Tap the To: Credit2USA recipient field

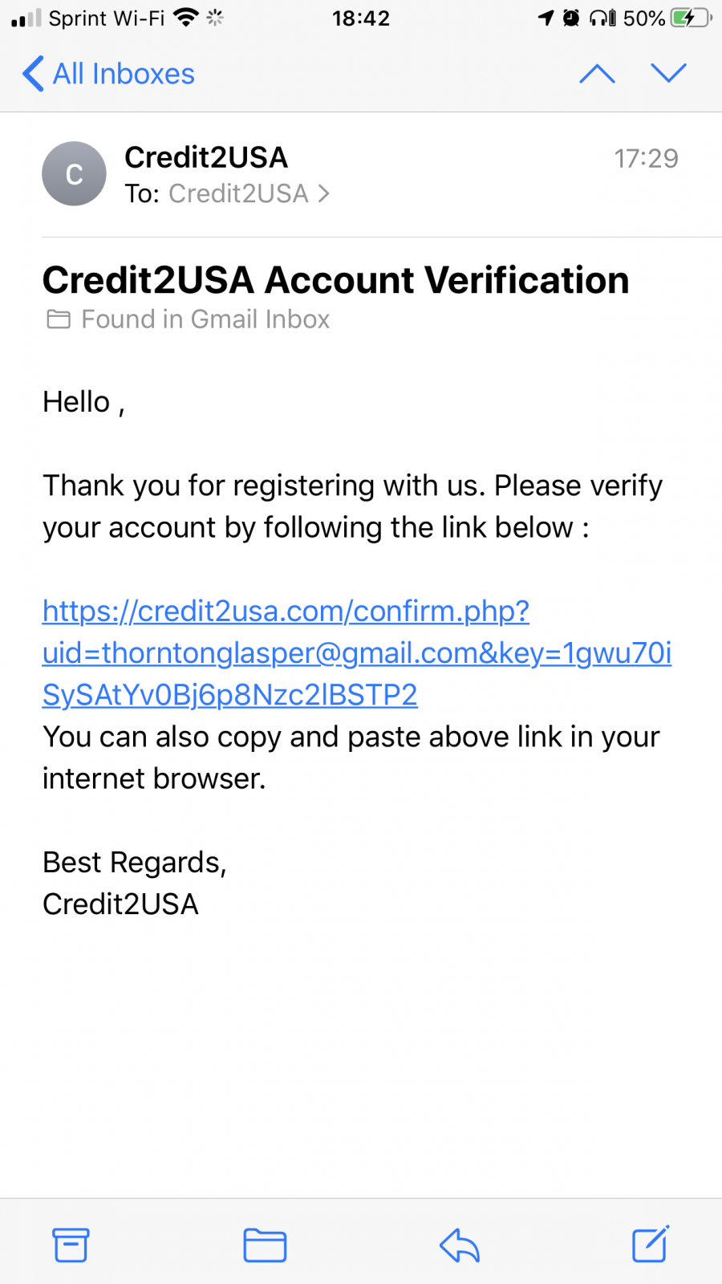227,193
